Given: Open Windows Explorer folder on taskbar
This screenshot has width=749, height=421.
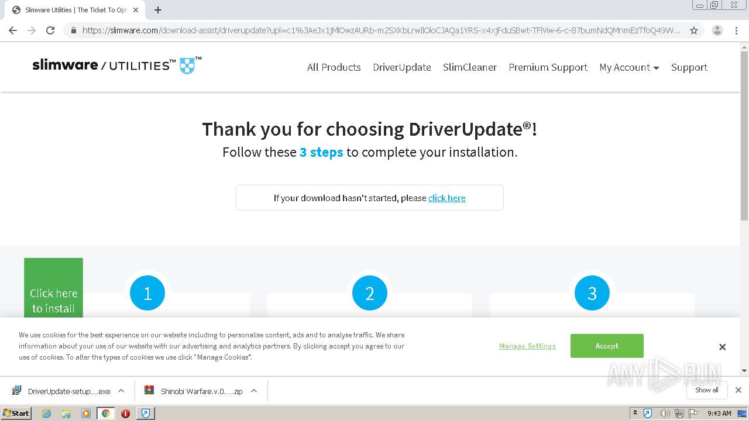Looking at the screenshot, I should (x=66, y=413).
